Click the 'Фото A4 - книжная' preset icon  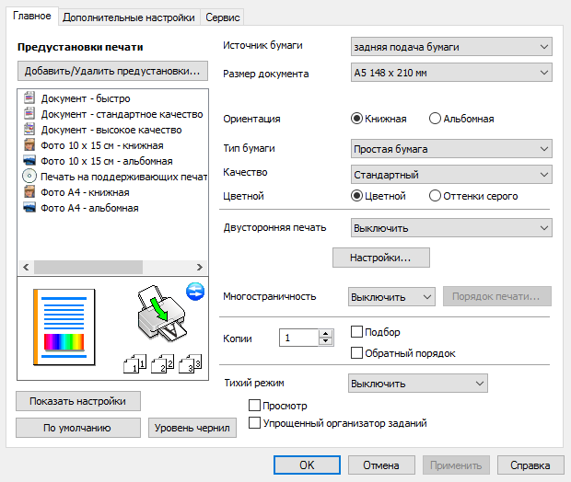coord(29,191)
